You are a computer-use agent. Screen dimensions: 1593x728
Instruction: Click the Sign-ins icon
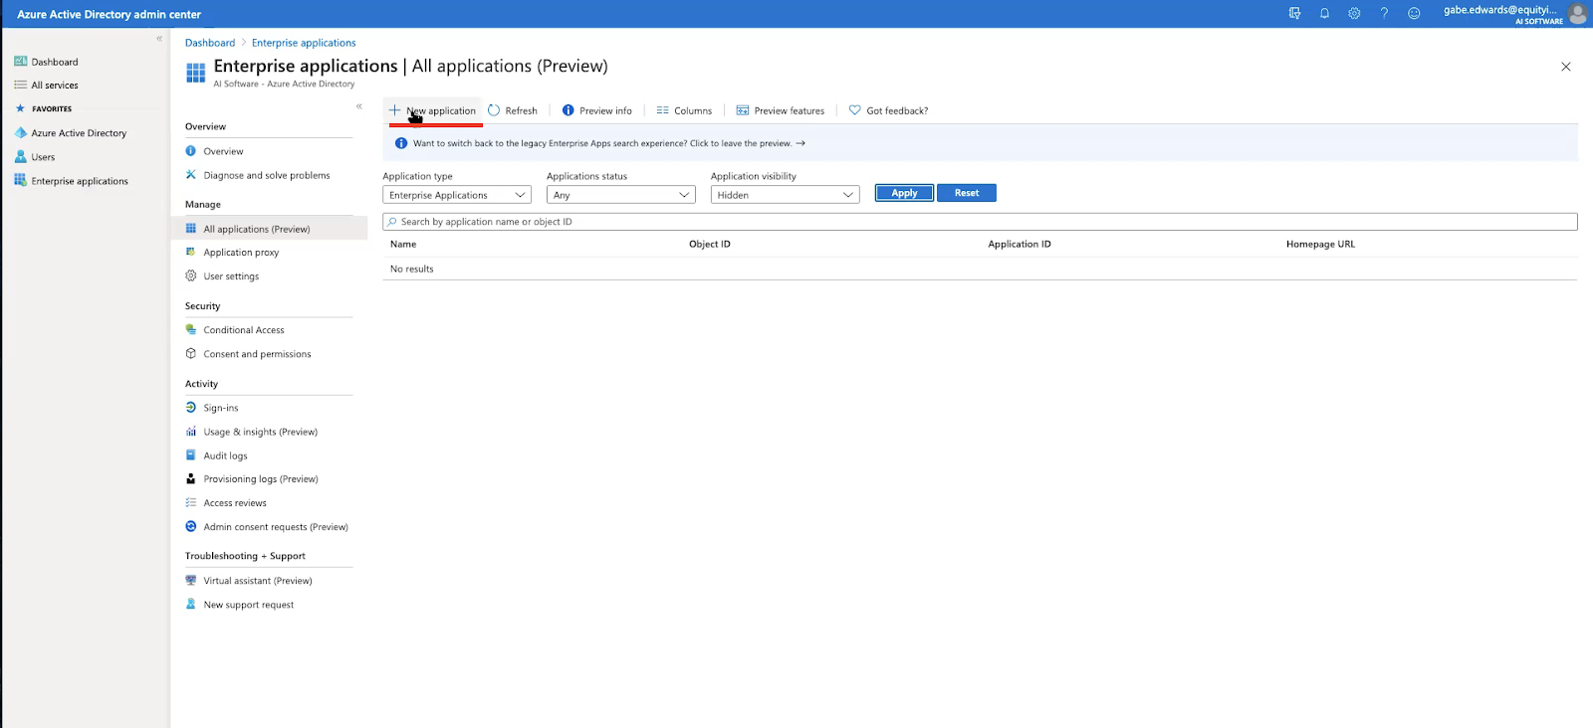(x=191, y=408)
